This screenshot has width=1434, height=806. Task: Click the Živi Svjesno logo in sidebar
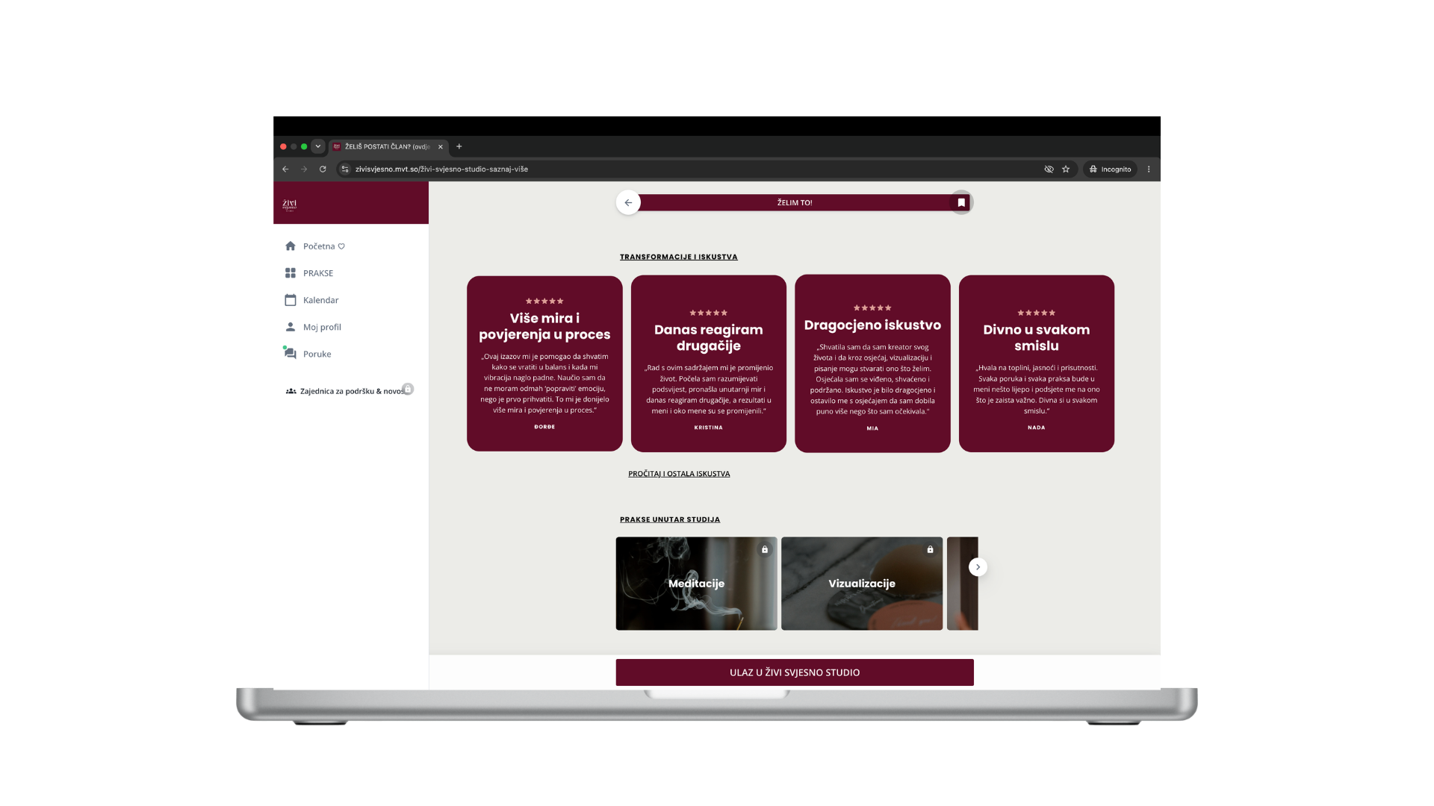click(x=290, y=204)
